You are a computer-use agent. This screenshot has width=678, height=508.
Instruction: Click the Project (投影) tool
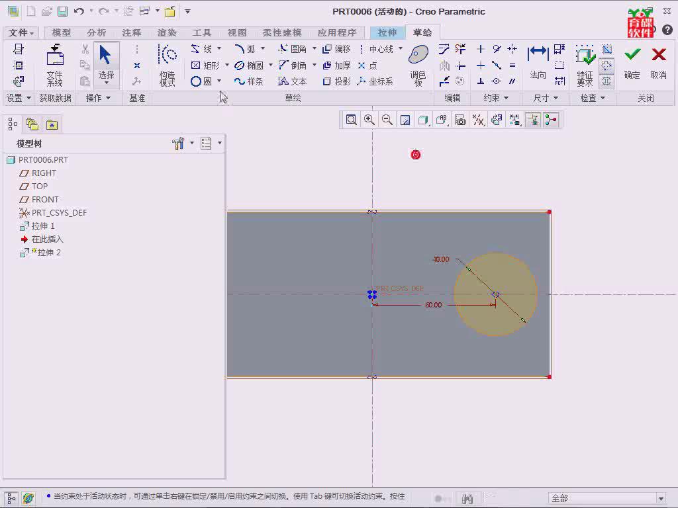tap(336, 81)
